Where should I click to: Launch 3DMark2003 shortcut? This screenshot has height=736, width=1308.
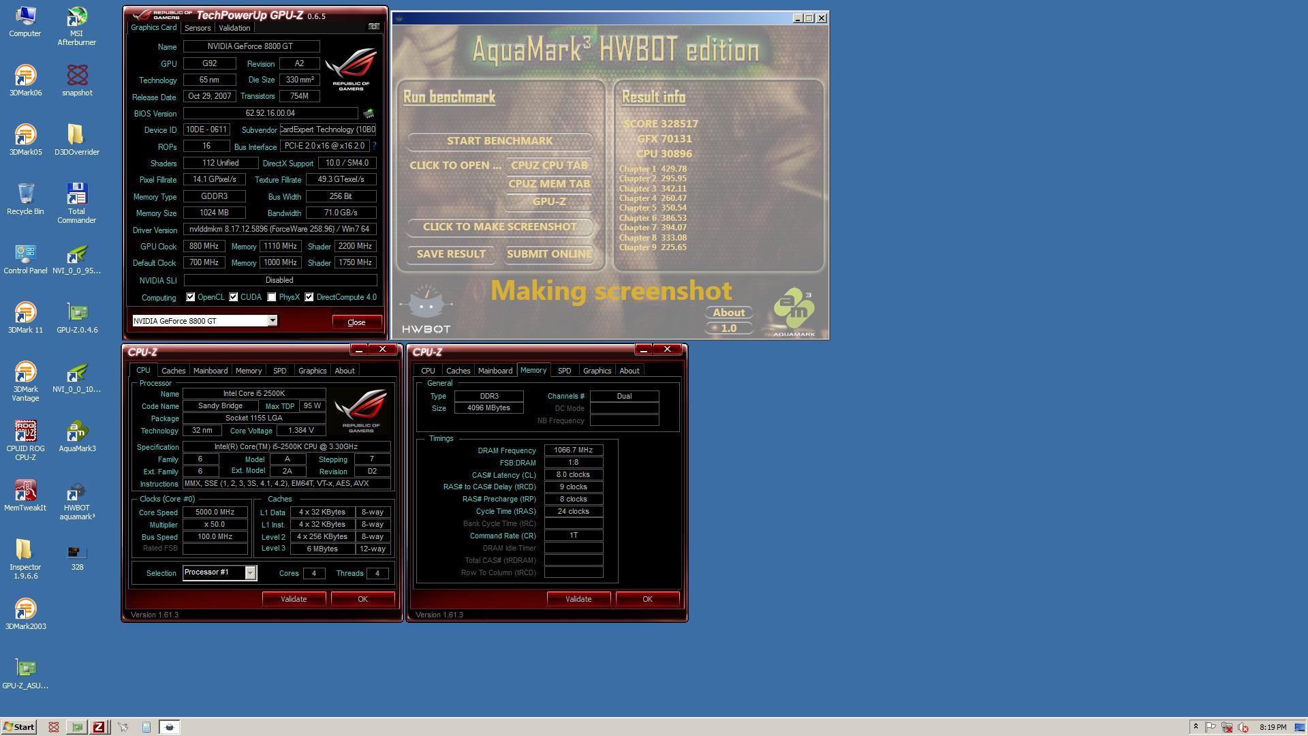[x=25, y=614]
